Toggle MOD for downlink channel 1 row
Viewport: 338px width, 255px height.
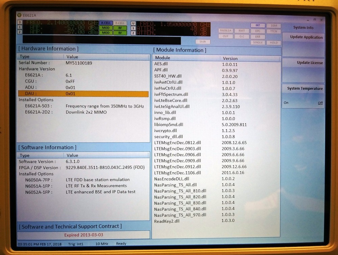(105, 28)
